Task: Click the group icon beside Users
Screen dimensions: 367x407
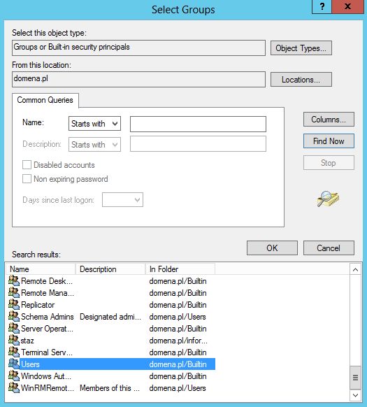Action: tap(14, 364)
